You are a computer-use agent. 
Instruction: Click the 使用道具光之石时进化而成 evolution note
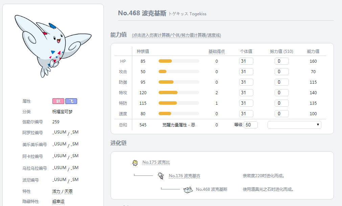(268, 189)
